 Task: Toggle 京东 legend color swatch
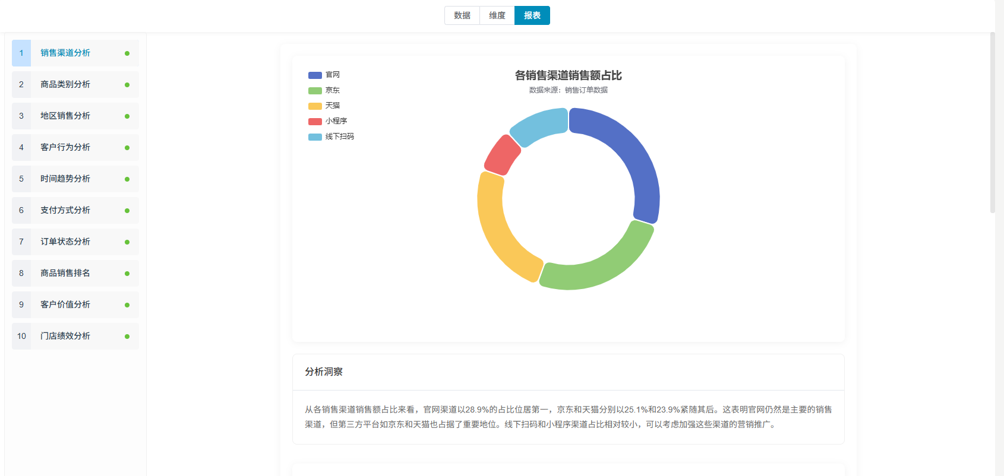point(315,91)
